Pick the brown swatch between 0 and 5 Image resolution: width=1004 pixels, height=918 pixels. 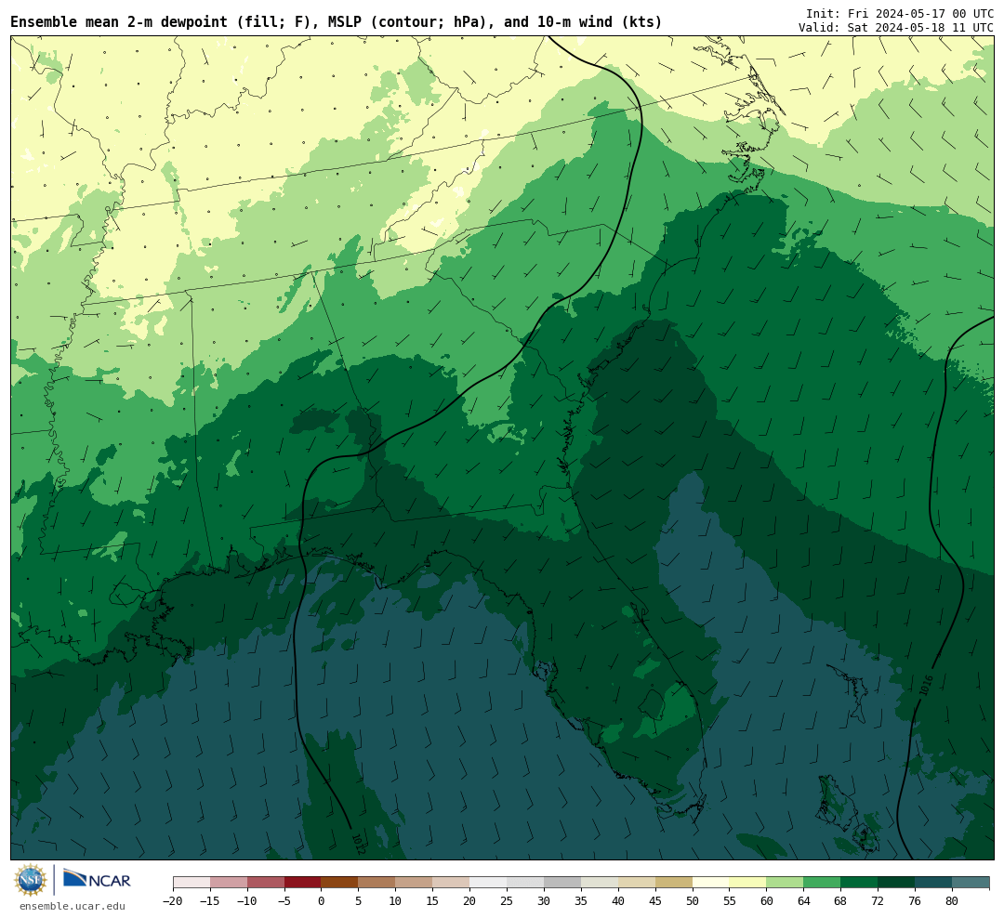pyautogui.click(x=339, y=883)
